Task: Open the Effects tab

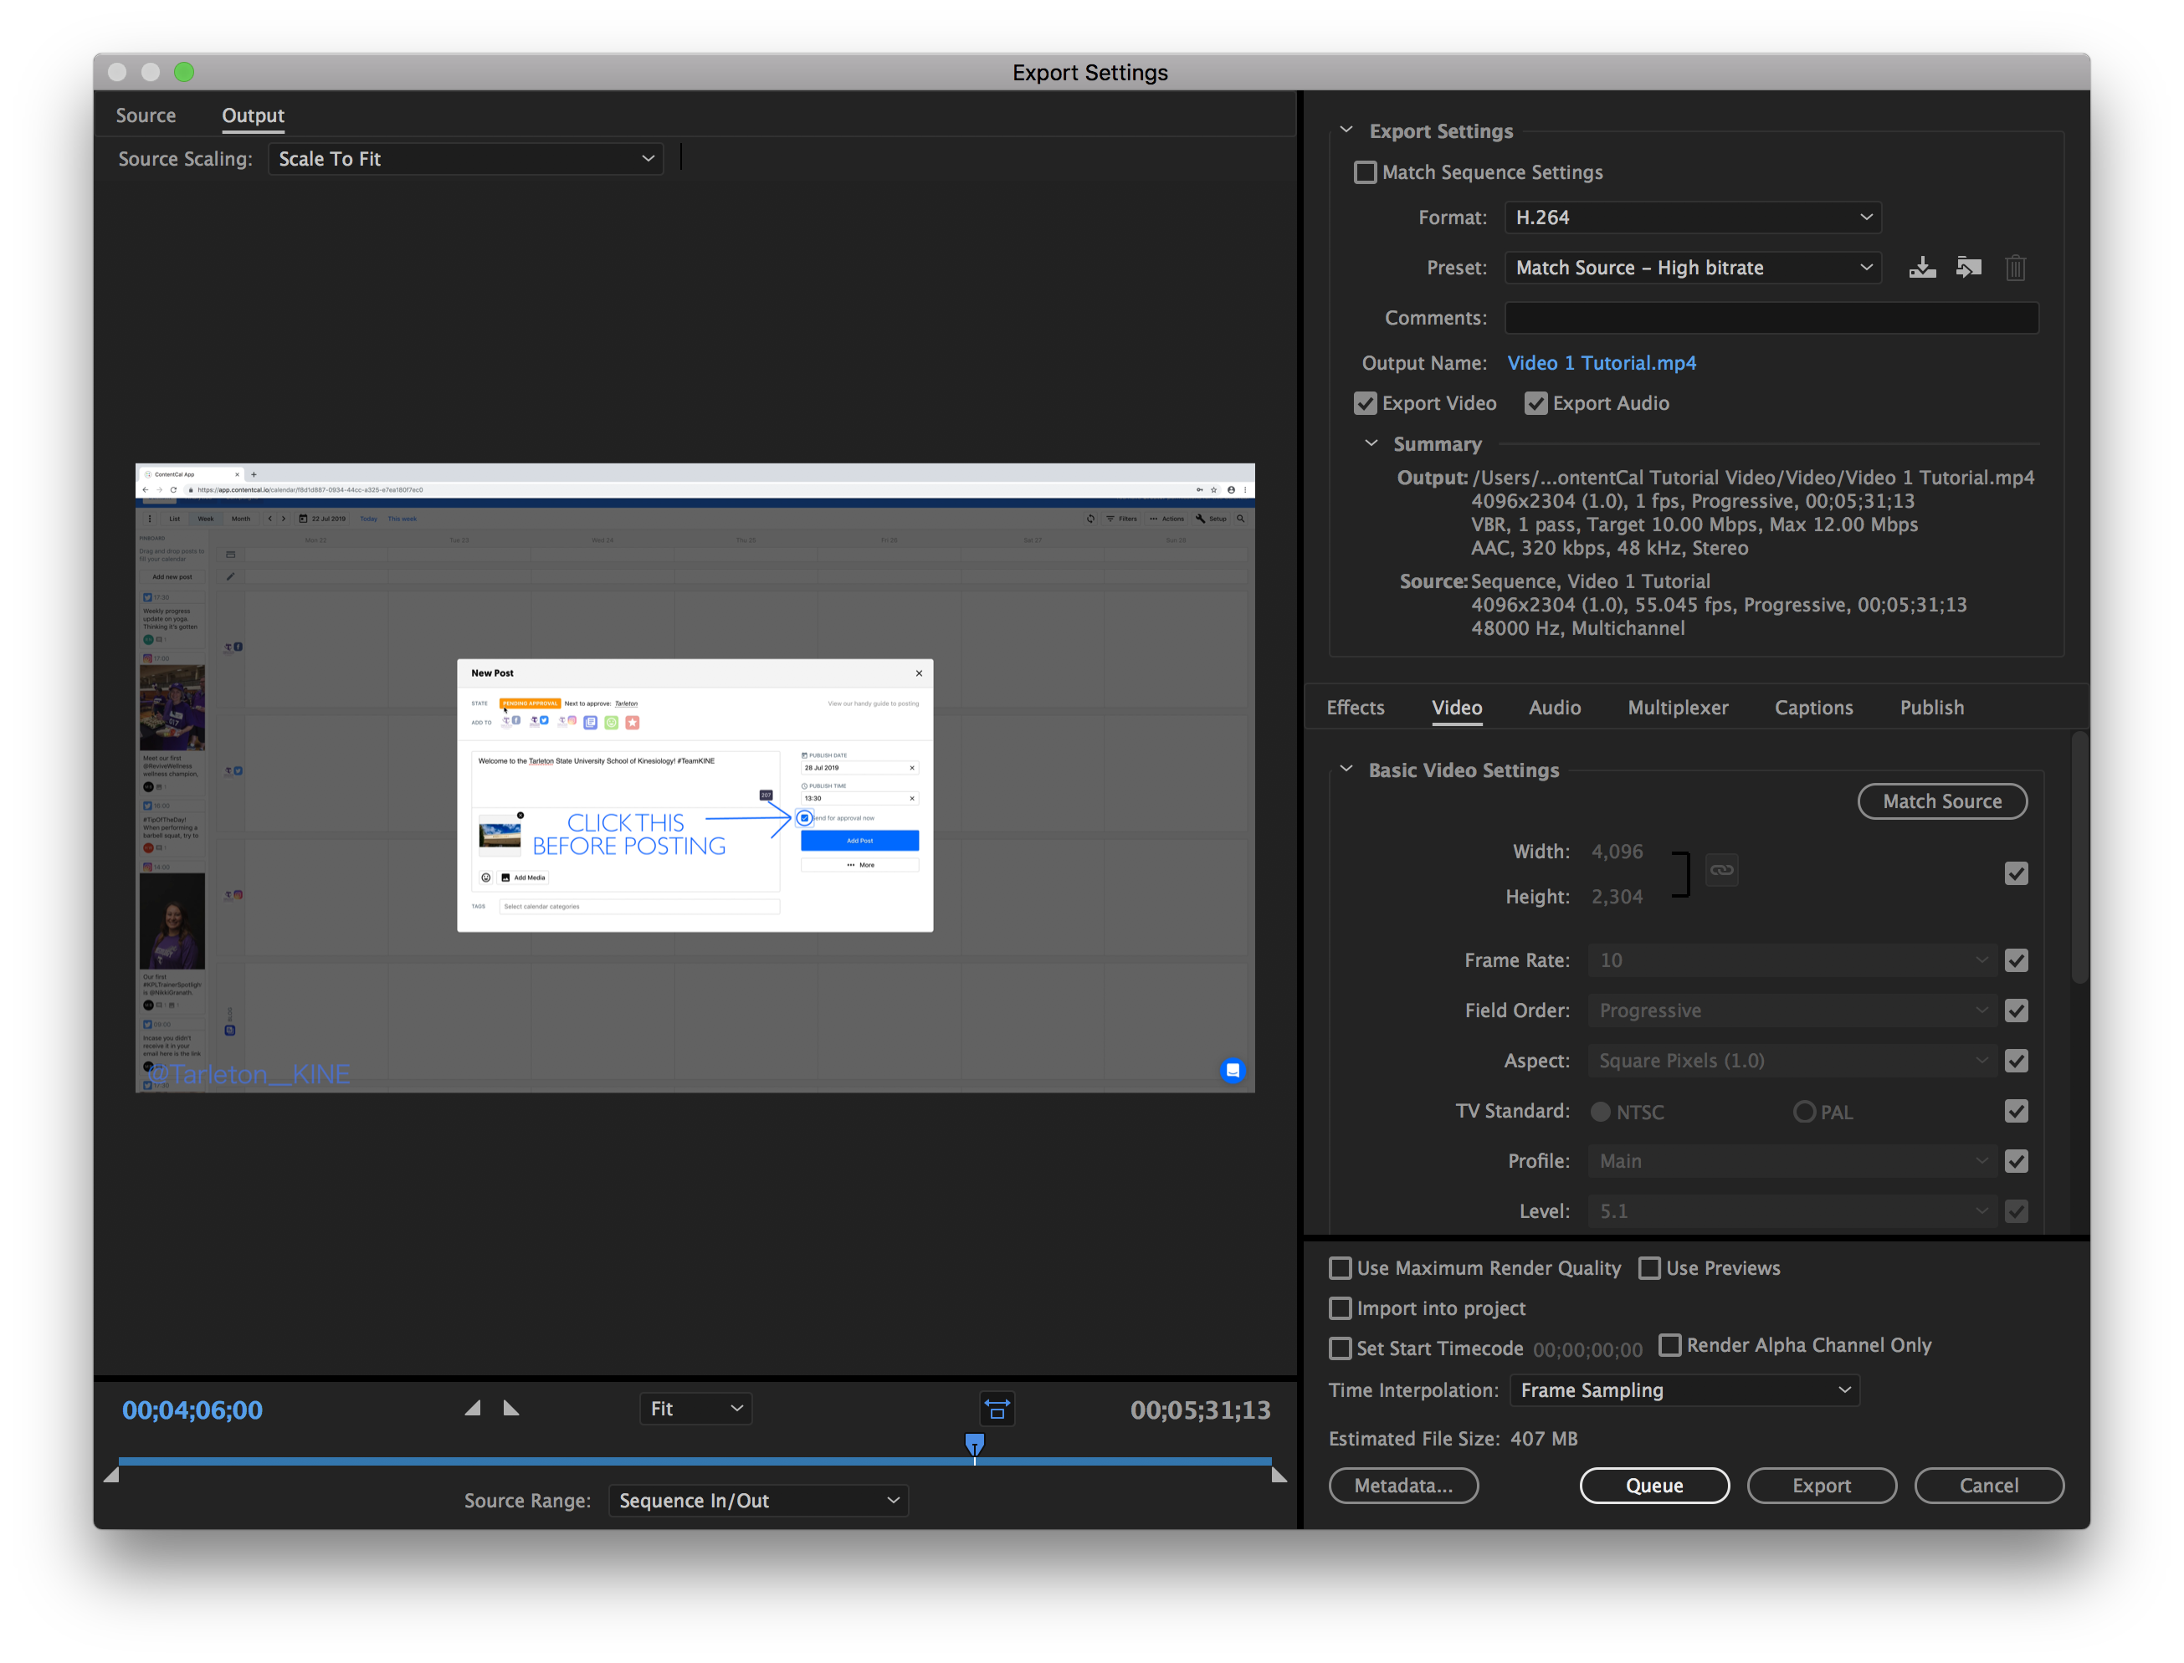Action: (1356, 708)
